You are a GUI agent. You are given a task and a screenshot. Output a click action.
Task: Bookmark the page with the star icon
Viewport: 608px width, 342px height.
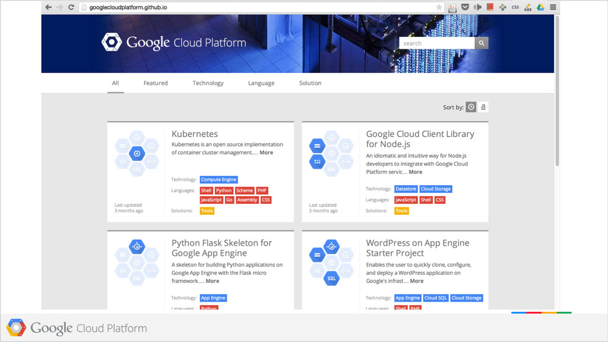click(x=439, y=7)
